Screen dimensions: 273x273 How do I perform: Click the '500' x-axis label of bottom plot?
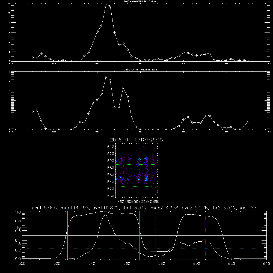[22, 264]
